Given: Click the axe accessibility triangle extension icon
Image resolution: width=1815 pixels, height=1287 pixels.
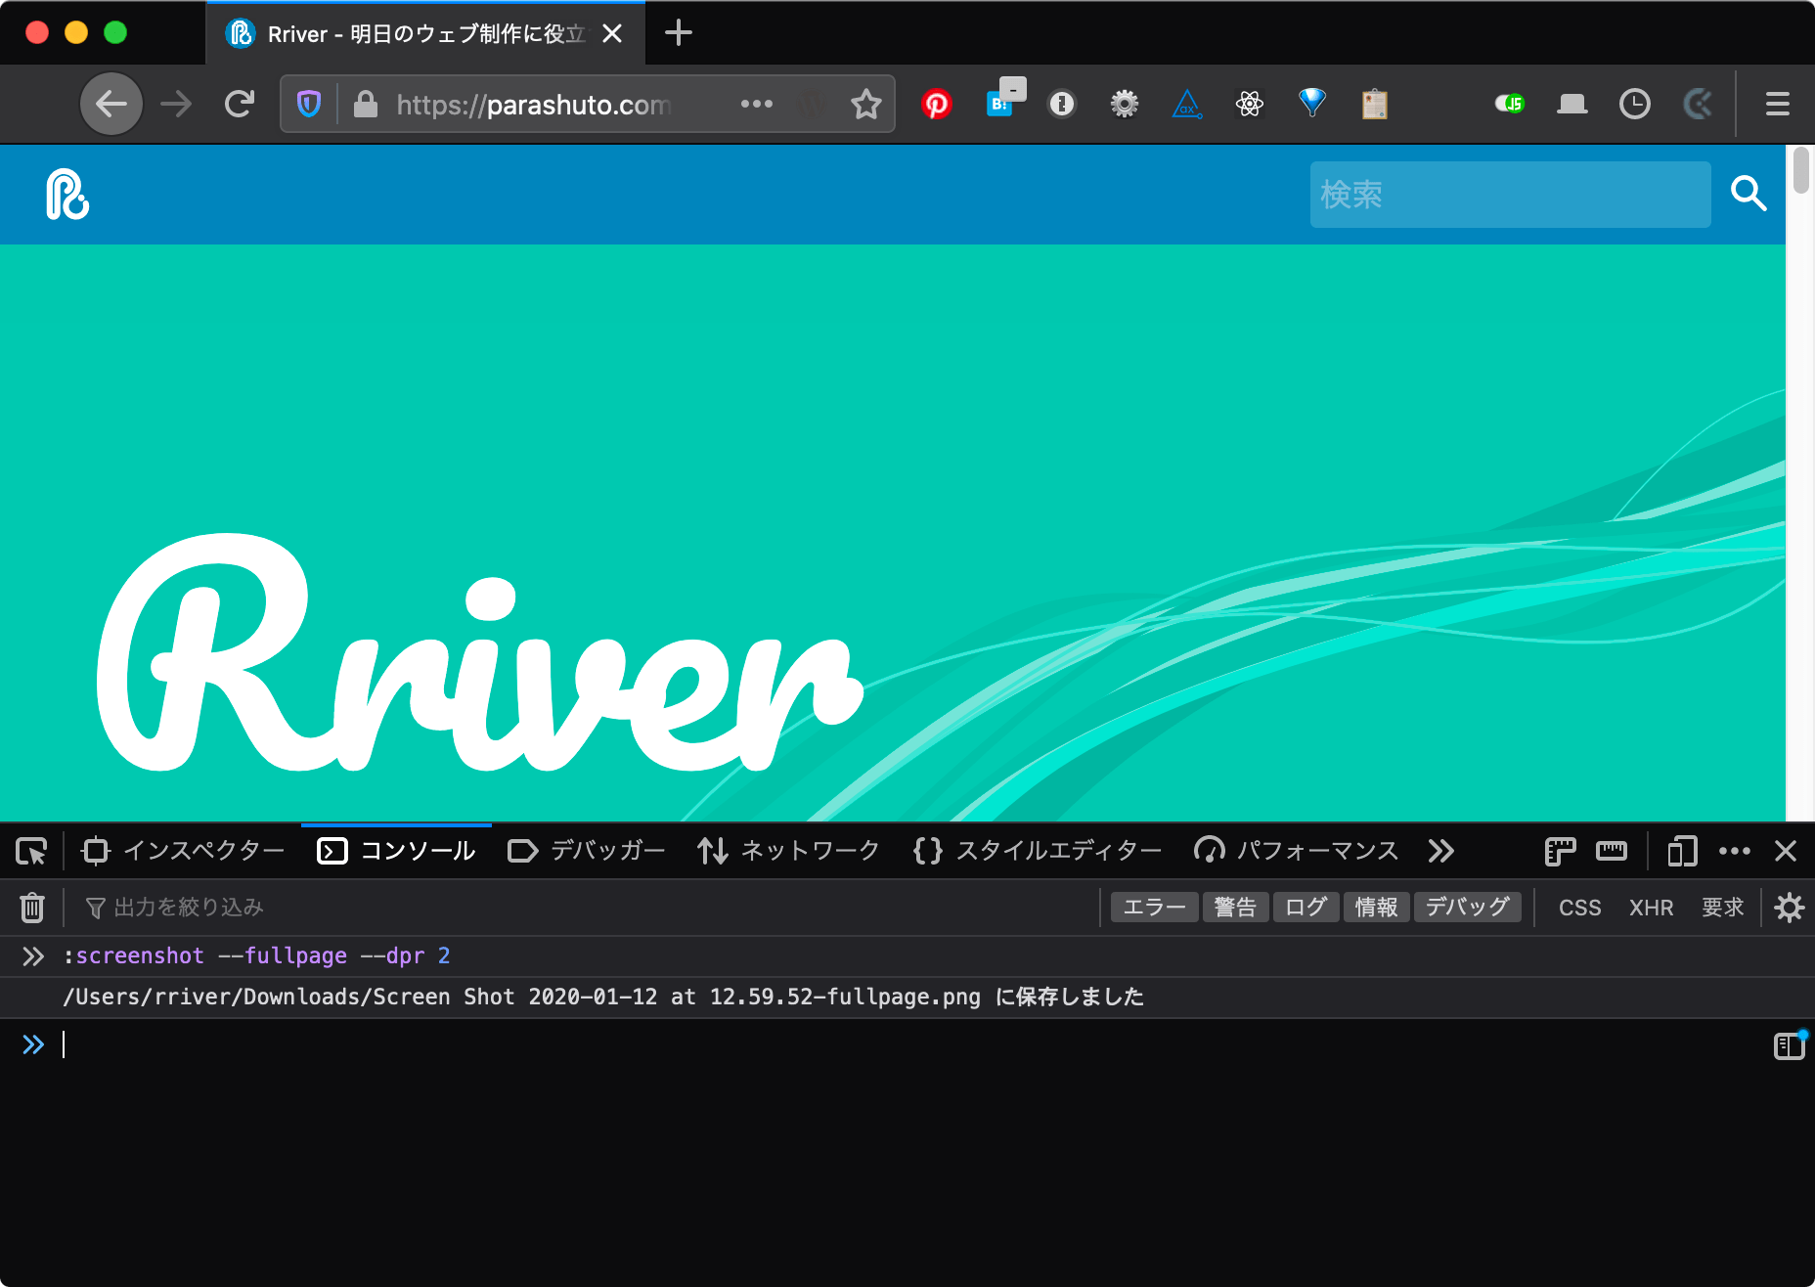Looking at the screenshot, I should click(x=1187, y=104).
